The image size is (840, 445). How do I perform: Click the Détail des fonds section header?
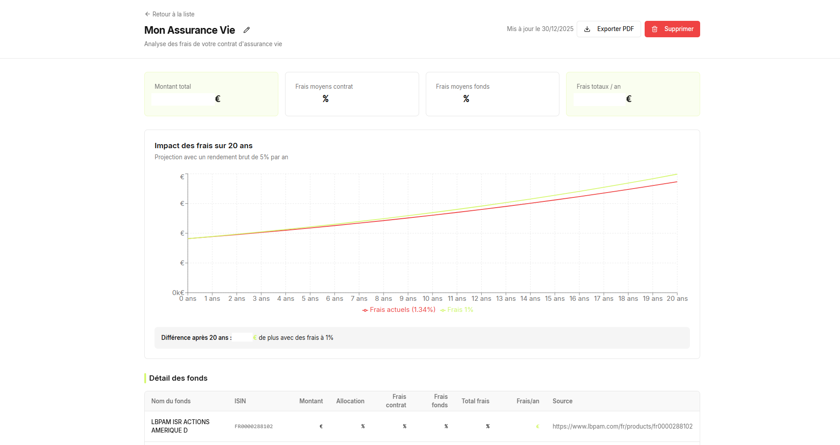(178, 378)
